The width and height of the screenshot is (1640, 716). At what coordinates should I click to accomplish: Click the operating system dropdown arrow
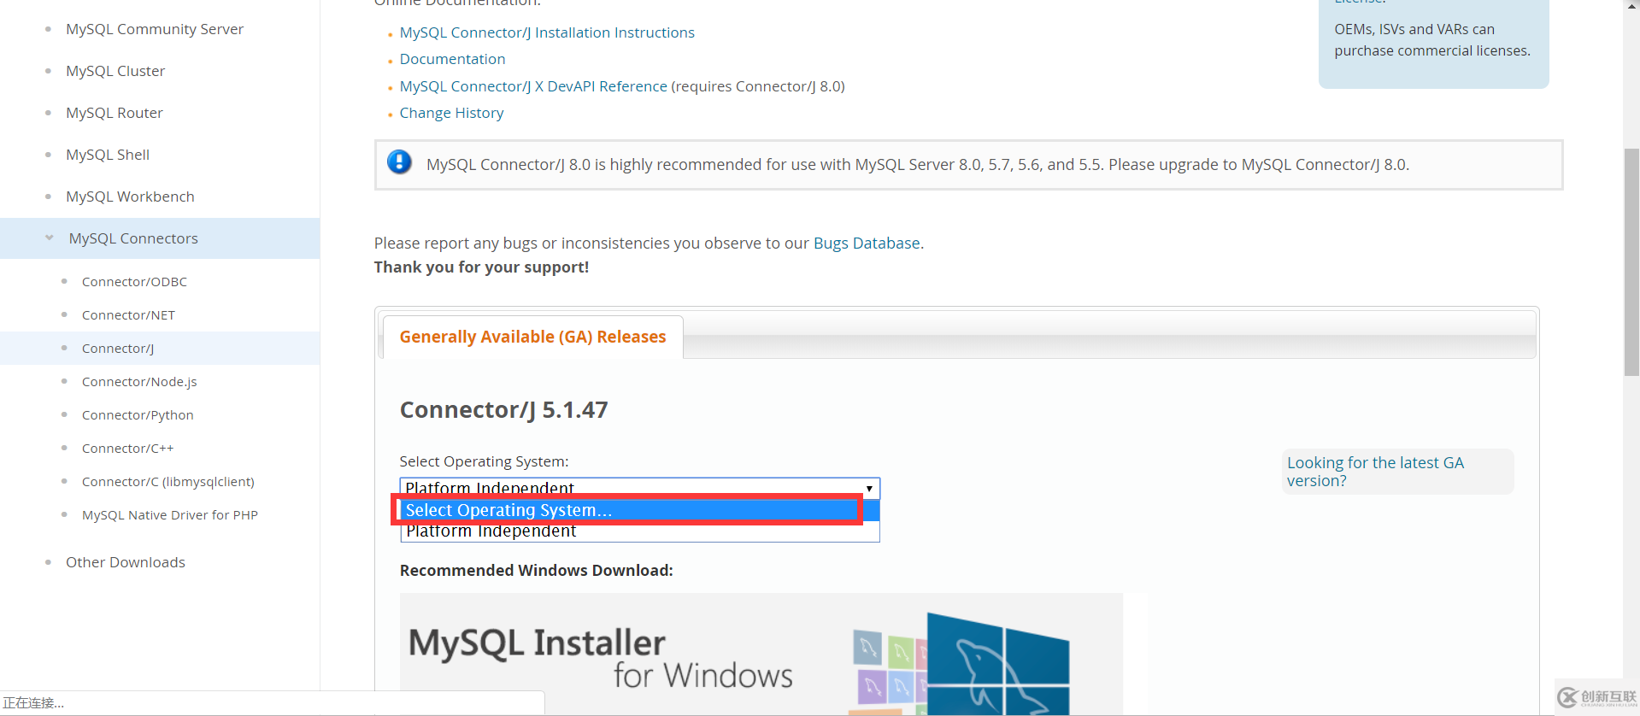869,489
